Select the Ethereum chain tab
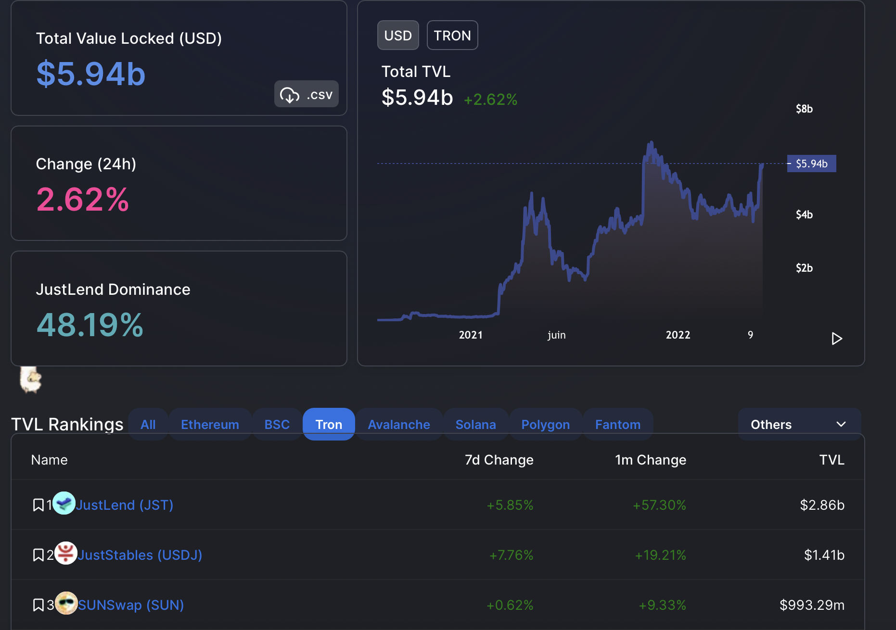This screenshot has width=896, height=630. (210, 424)
